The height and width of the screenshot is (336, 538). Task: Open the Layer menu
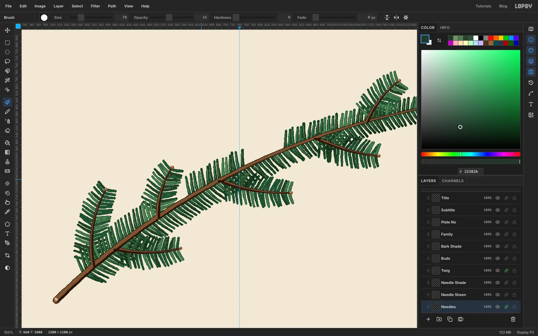tap(59, 6)
